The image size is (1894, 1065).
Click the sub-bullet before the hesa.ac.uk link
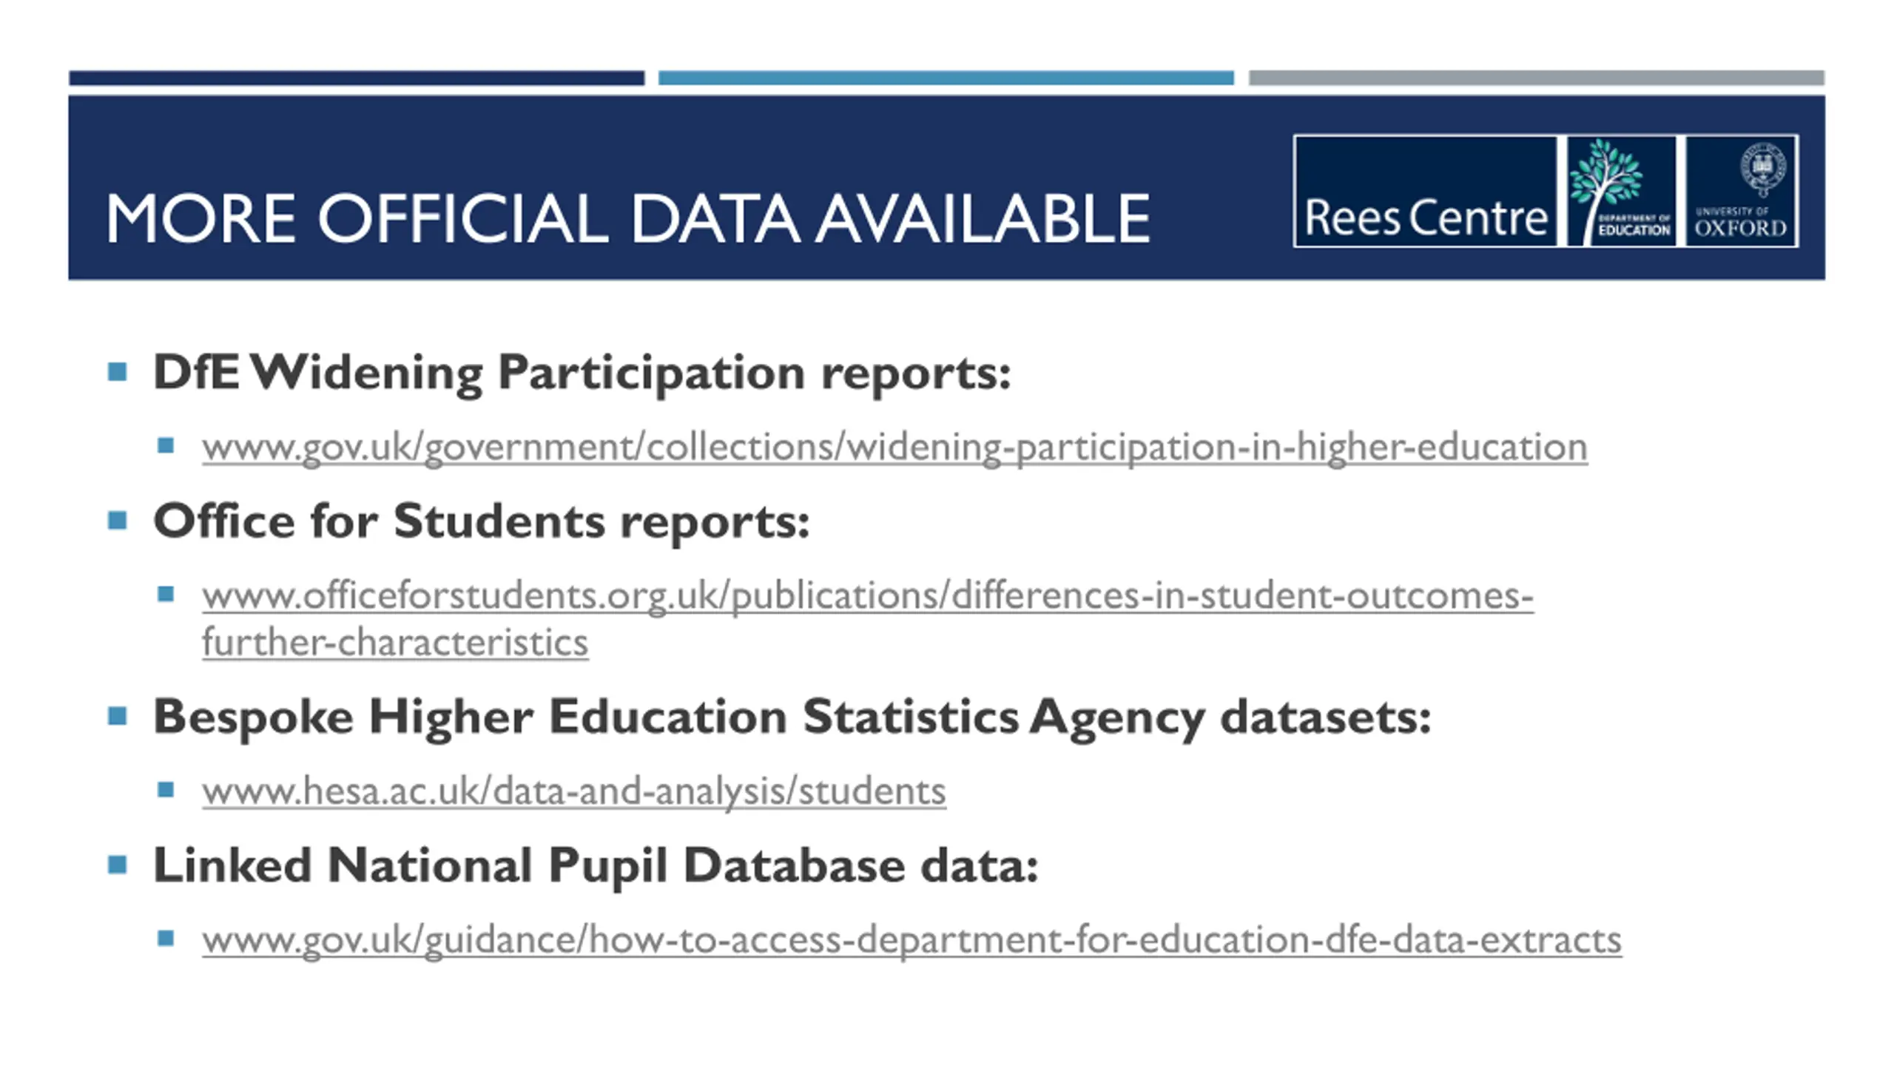[166, 790]
